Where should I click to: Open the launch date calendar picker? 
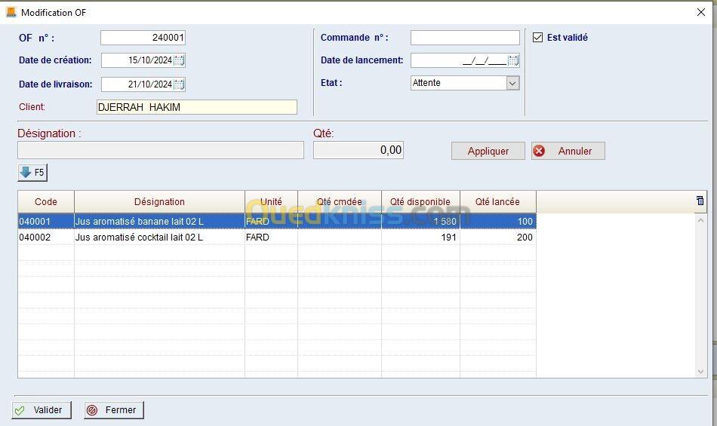click(x=513, y=60)
